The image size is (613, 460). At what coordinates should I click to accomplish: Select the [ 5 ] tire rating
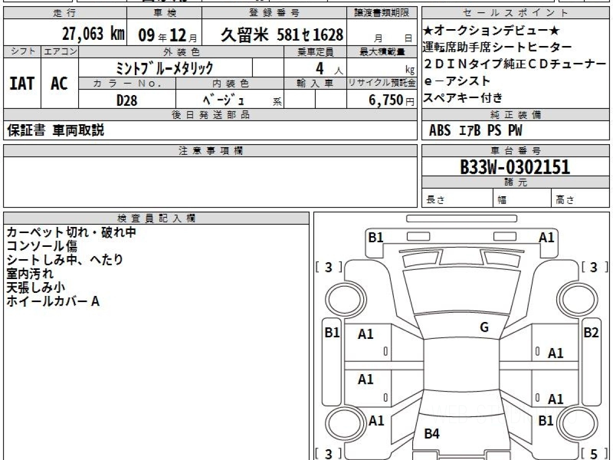click(x=595, y=454)
